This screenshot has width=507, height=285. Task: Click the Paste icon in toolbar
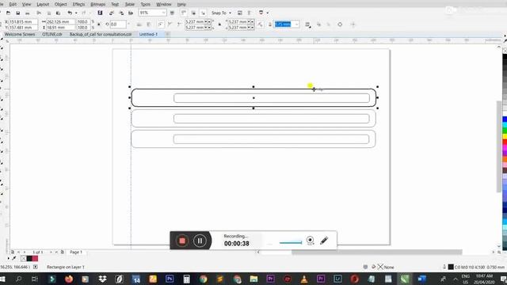click(58, 13)
